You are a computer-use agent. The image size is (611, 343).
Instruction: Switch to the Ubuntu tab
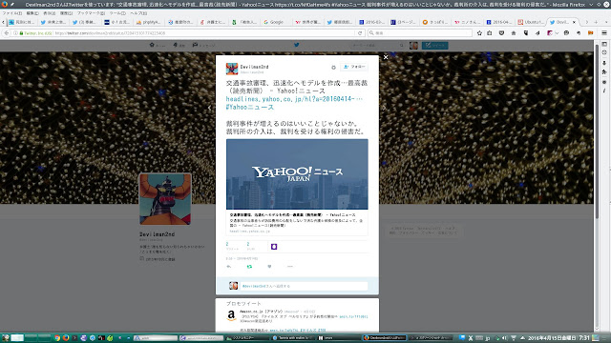pyautogui.click(x=531, y=22)
